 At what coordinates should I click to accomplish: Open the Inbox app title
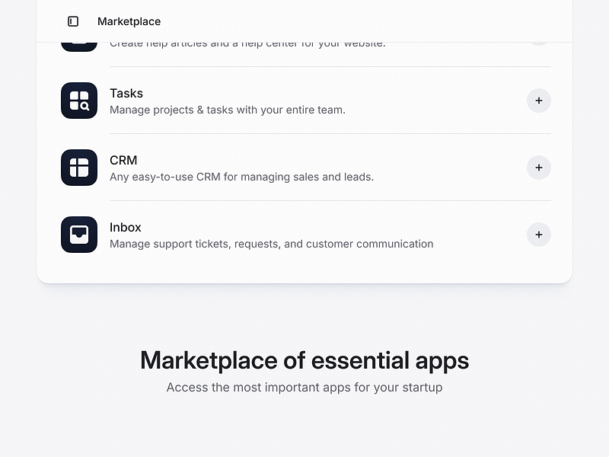pyautogui.click(x=126, y=227)
